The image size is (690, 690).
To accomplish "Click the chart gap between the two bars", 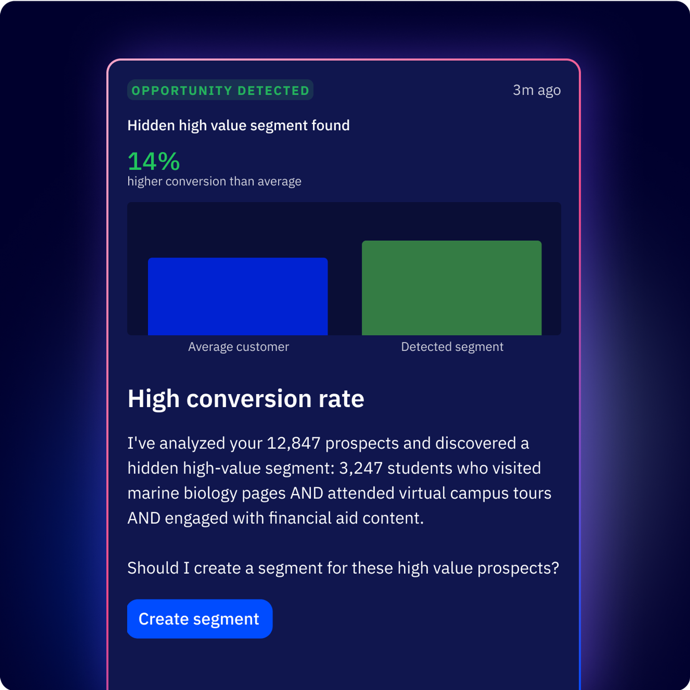I will tap(345, 293).
